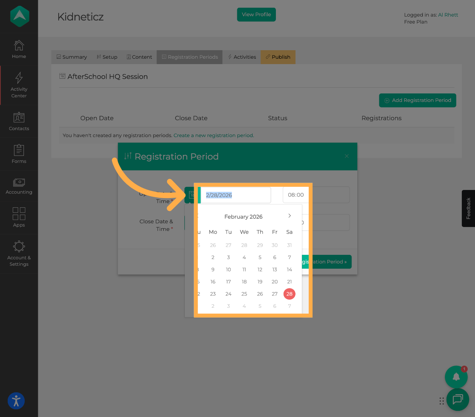
Task: Open the notifications bell
Action: pyautogui.click(x=456, y=377)
